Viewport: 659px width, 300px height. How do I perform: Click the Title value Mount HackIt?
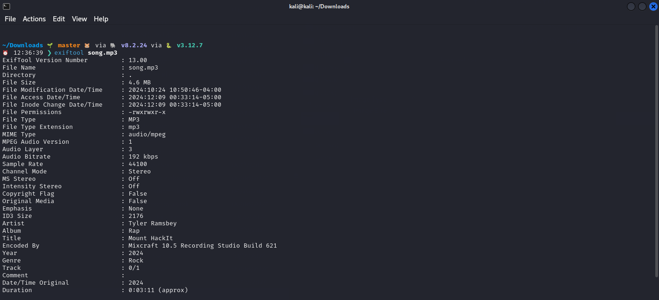pos(151,238)
